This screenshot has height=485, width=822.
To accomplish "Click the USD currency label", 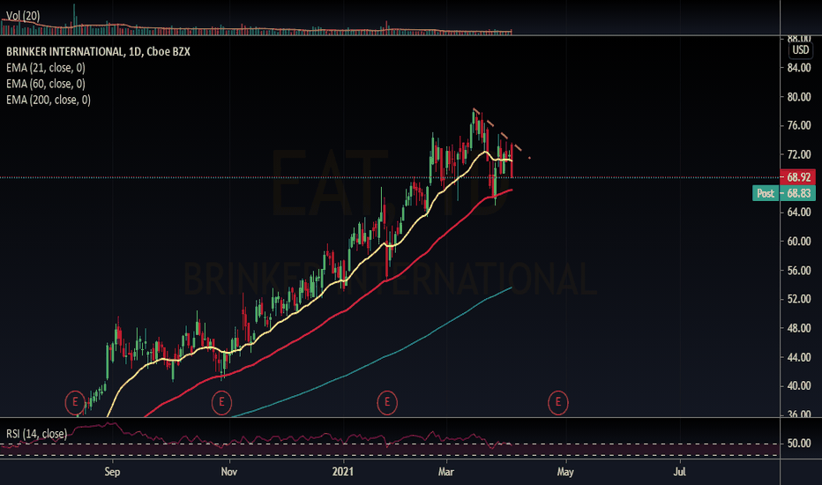I will tap(800, 49).
